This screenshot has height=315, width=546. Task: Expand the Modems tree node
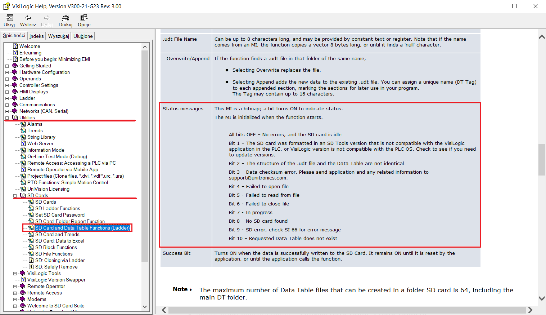tap(15, 300)
